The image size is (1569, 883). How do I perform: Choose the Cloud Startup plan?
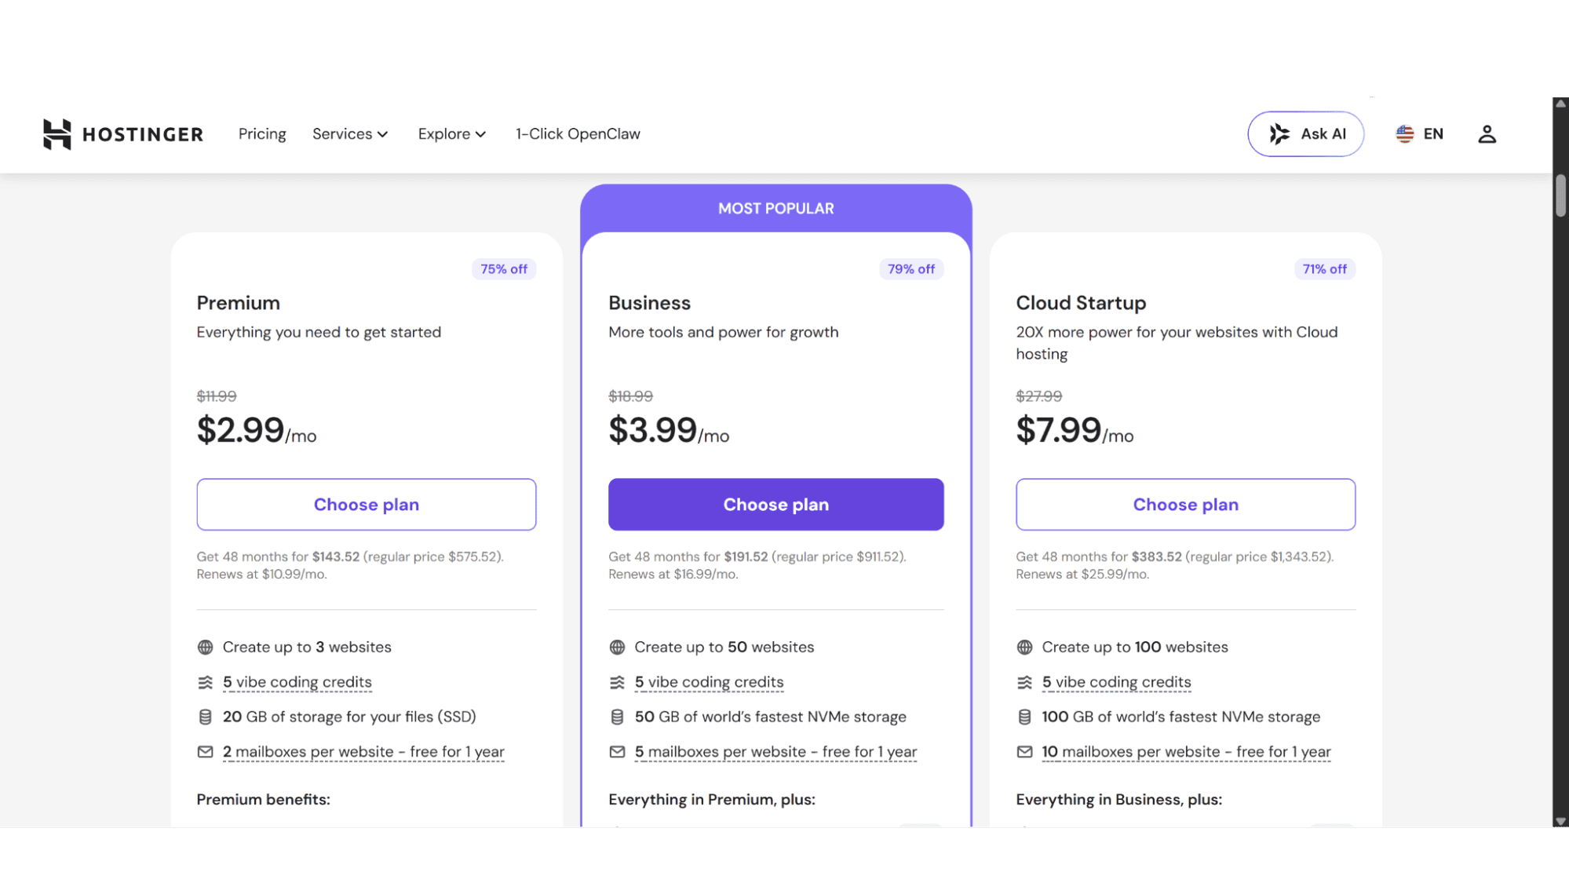tap(1185, 505)
